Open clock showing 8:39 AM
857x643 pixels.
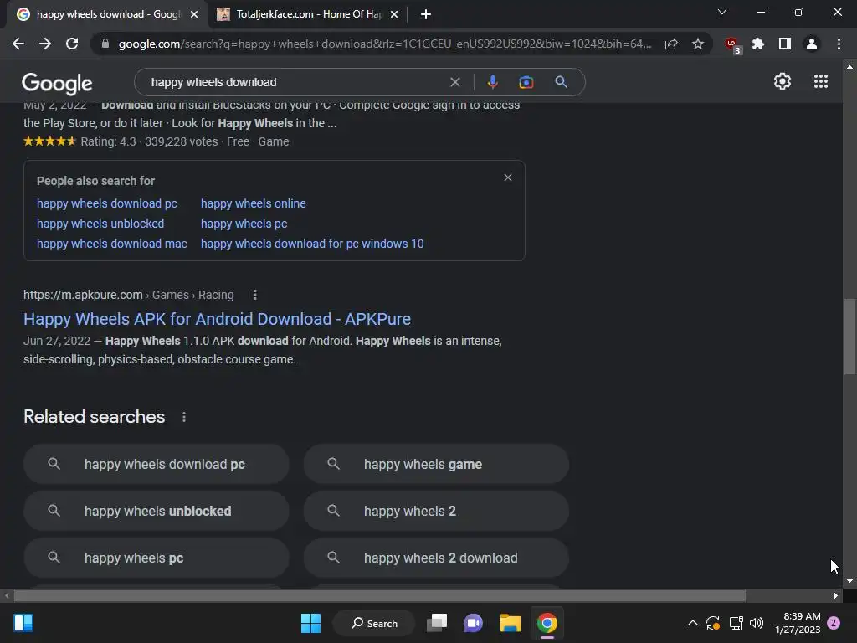[x=798, y=623]
